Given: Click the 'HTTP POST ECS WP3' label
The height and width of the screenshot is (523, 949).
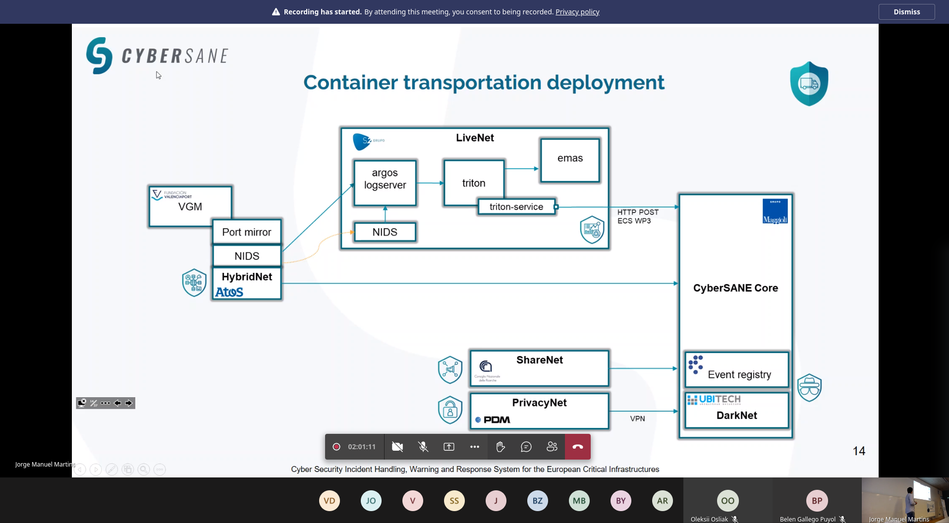Looking at the screenshot, I should pyautogui.click(x=638, y=216).
